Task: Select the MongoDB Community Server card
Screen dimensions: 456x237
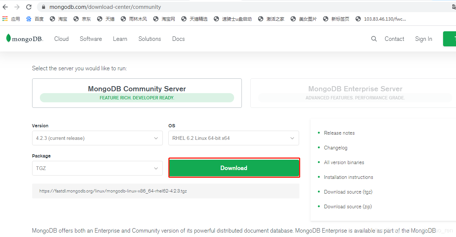Action: [137, 93]
